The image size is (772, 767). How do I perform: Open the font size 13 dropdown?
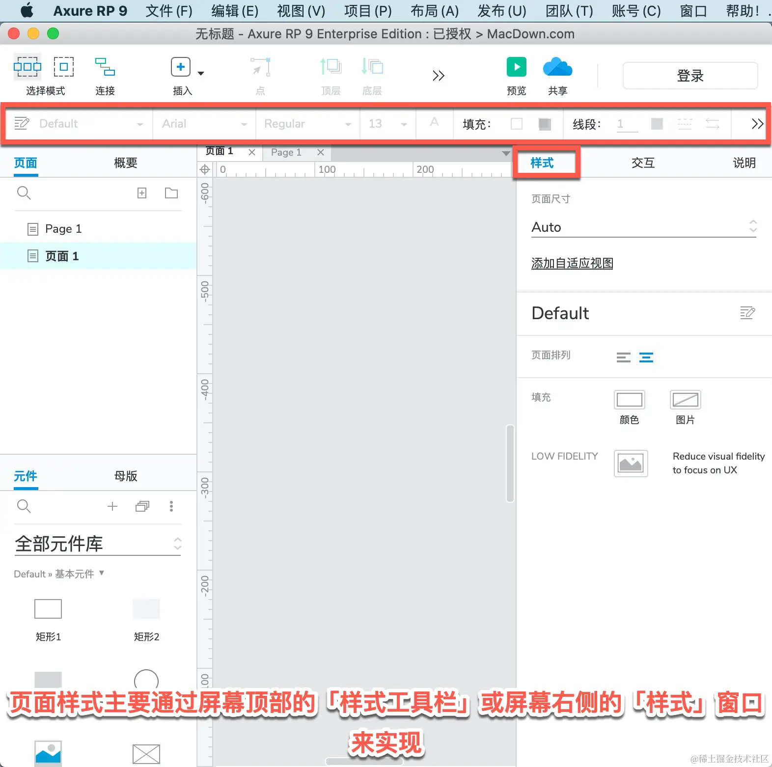pyautogui.click(x=388, y=124)
